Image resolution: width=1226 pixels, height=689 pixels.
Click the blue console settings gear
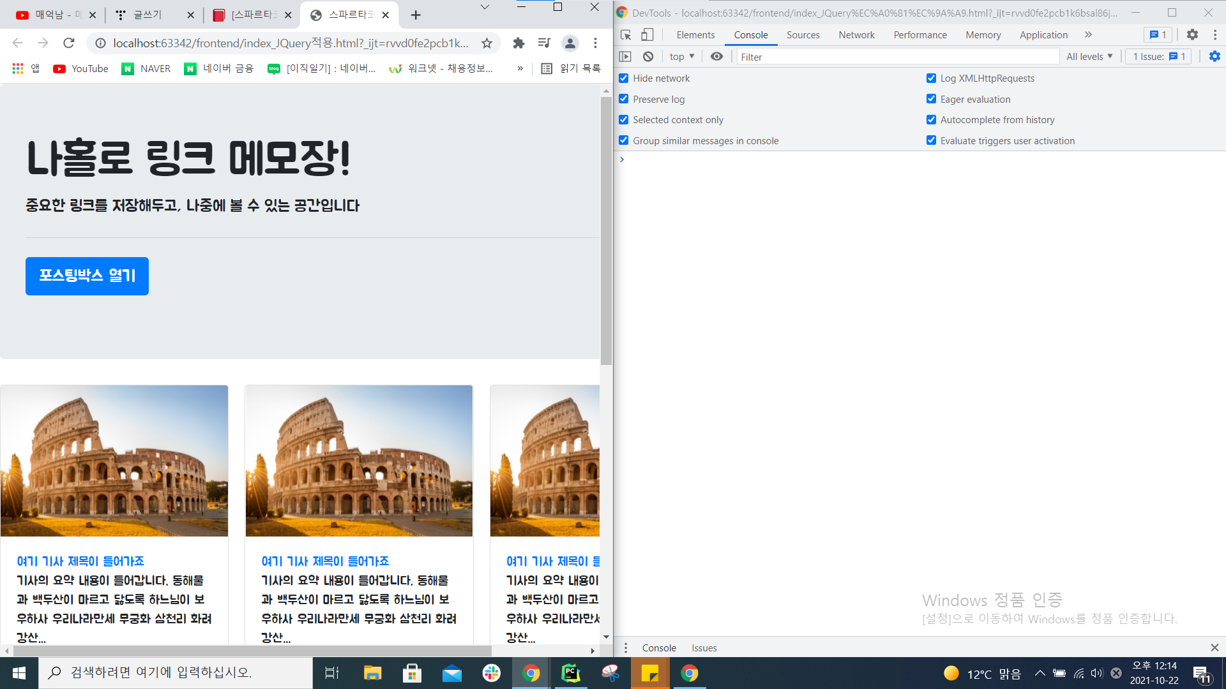pos(1215,57)
